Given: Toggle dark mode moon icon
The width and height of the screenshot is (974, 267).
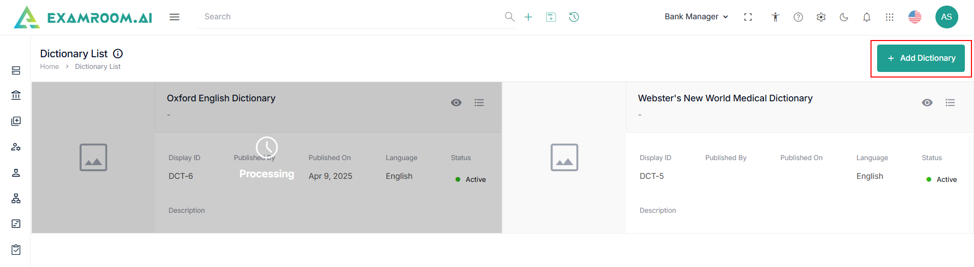Looking at the screenshot, I should (844, 17).
